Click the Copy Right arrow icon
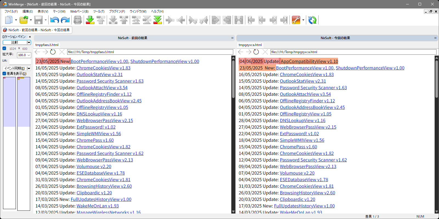This screenshot has width=439, height=219. coord(170,20)
